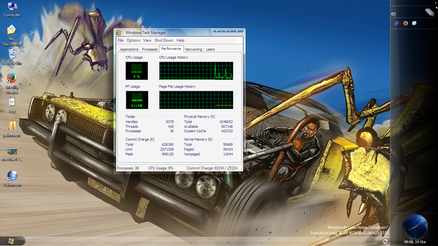Click the single speech bubble sidebar icon
The width and height of the screenshot is (438, 246).
394,14
